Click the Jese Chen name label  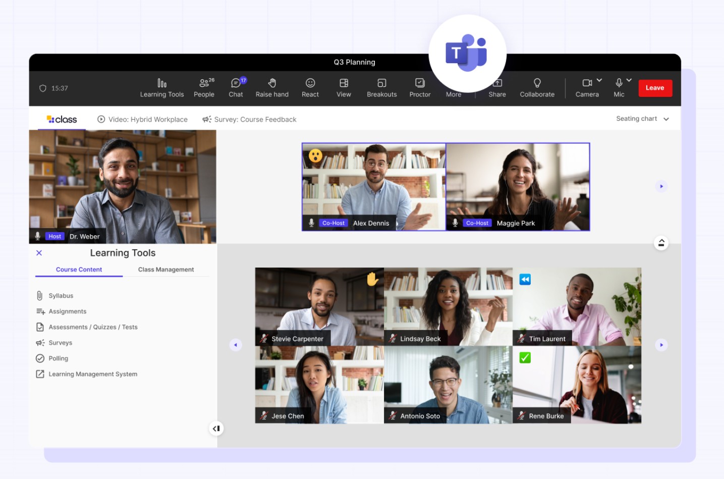pos(288,416)
